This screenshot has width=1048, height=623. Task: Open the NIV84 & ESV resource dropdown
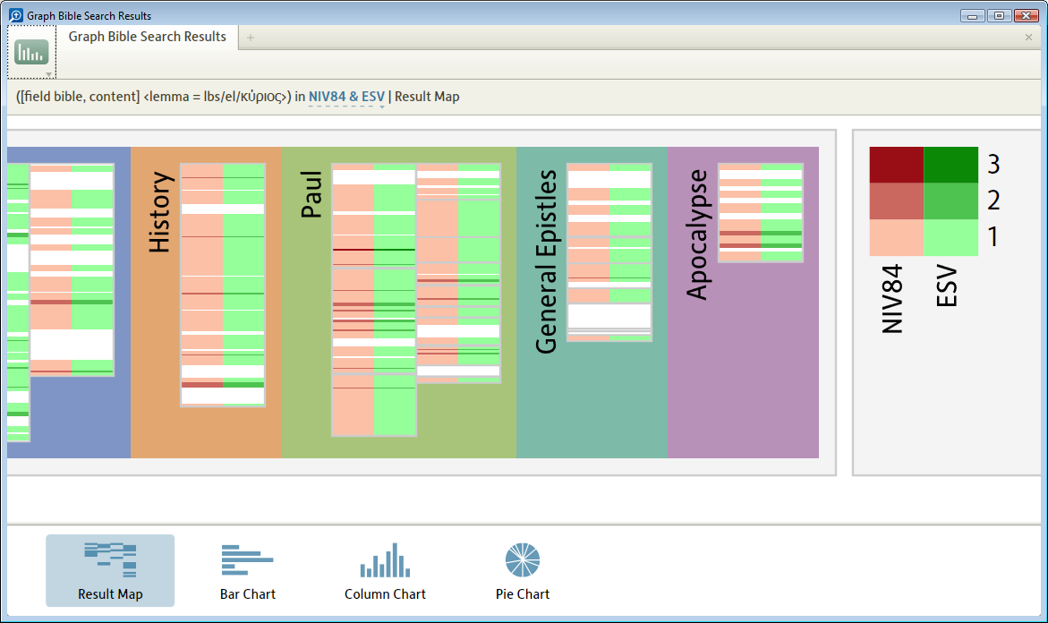tap(347, 97)
